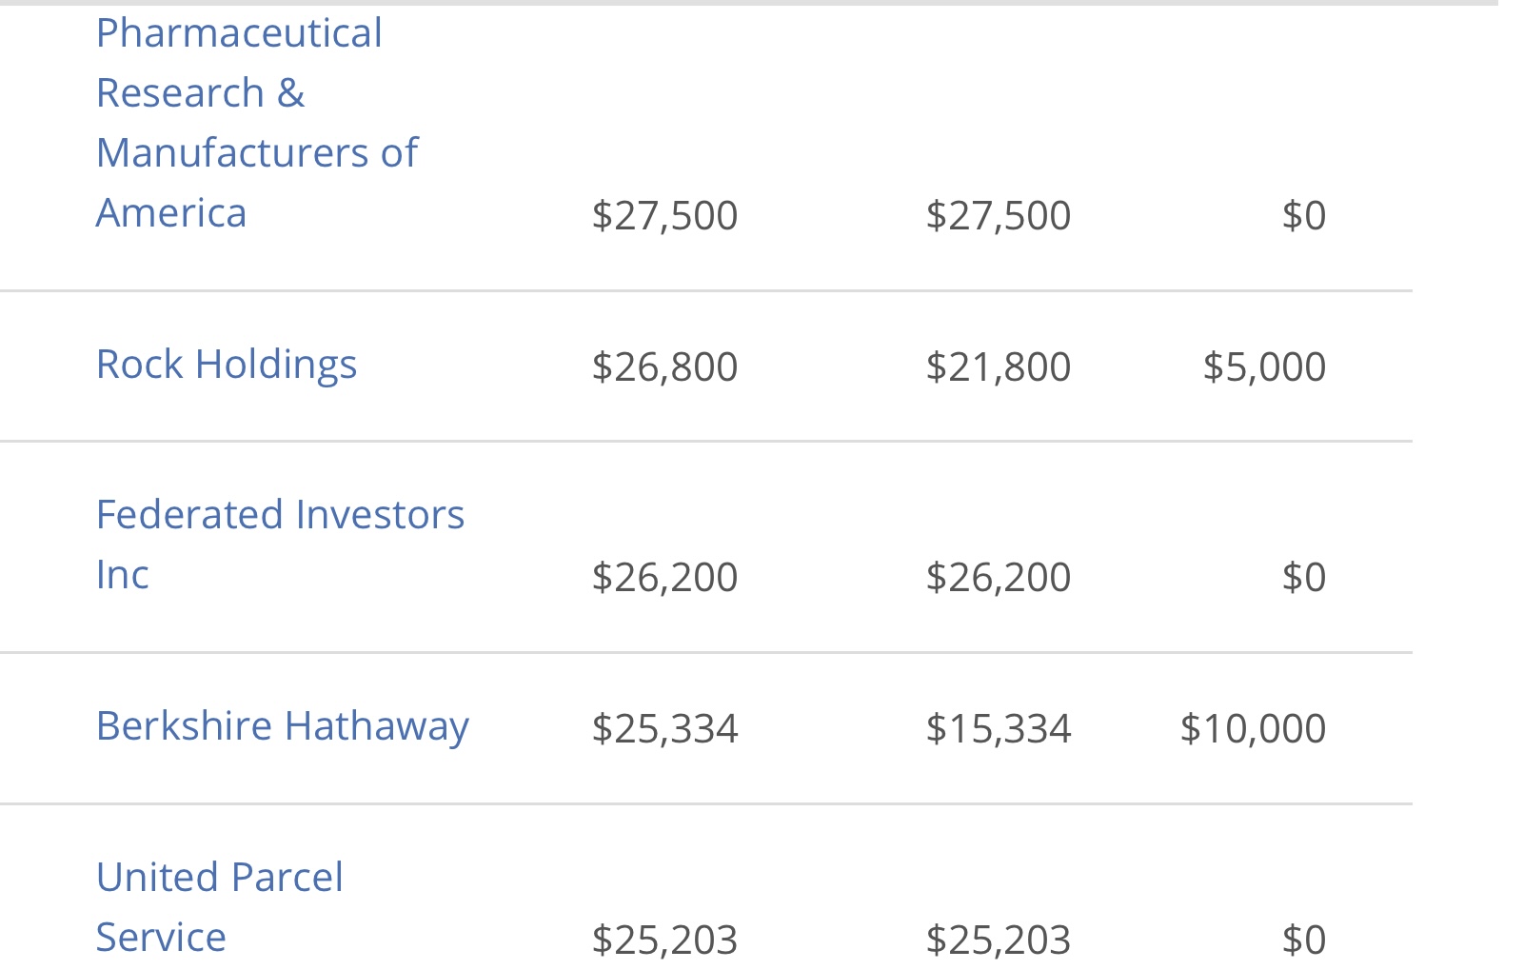This screenshot has height=970, width=1524.
Task: Select Pharmaceutical Research individuals $27,500 in second column
Action: tap(999, 215)
